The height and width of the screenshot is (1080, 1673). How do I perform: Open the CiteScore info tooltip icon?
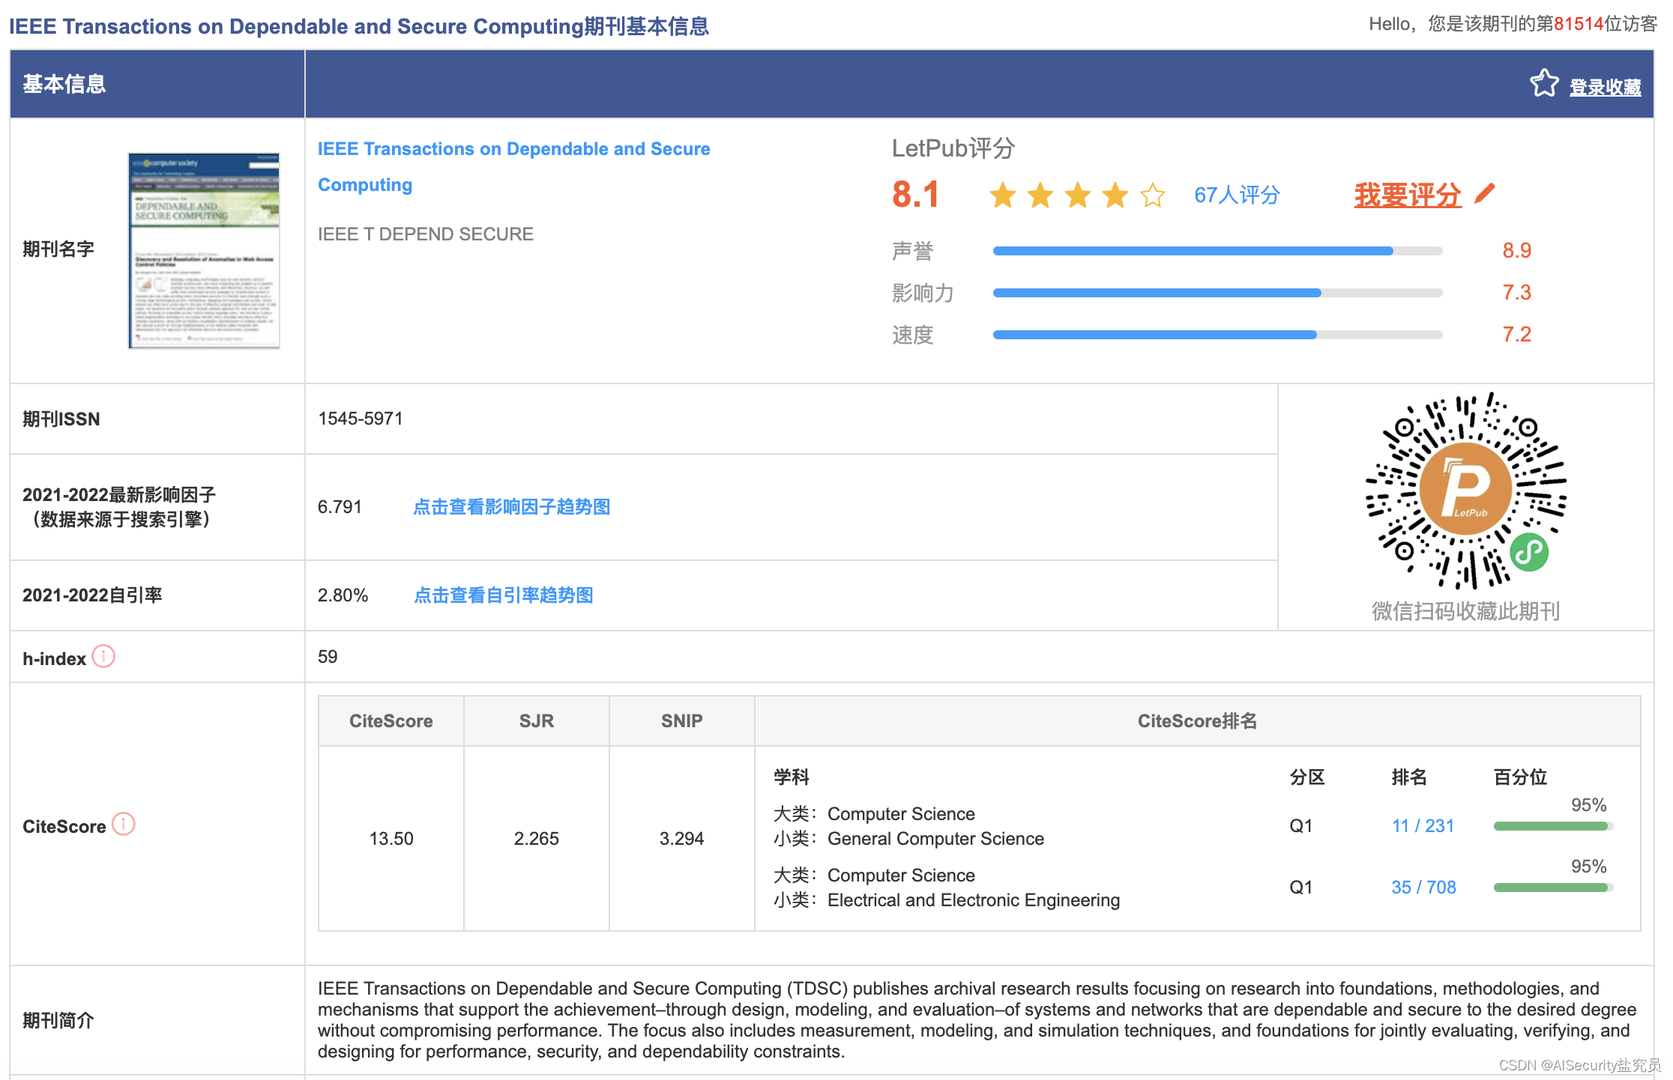(x=122, y=825)
